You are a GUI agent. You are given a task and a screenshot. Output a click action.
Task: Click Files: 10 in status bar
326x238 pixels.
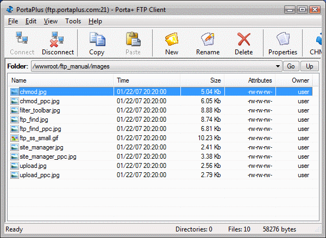tap(239, 229)
